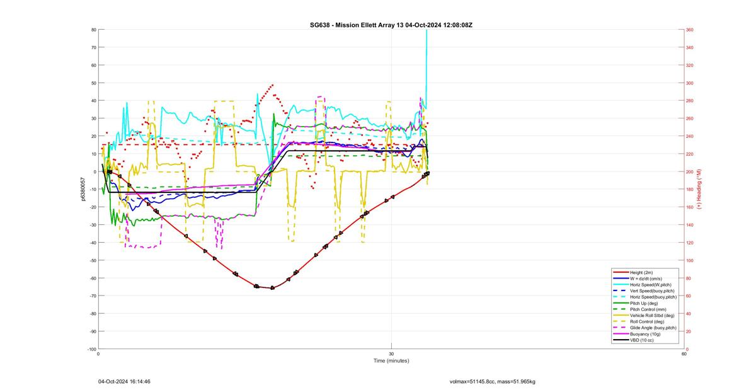Click the left-axis tick label "50"

pos(93,83)
